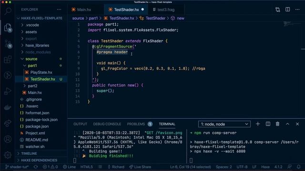Click the TestShader breadcrumb class item
305x171 pixels.
tap(152, 18)
